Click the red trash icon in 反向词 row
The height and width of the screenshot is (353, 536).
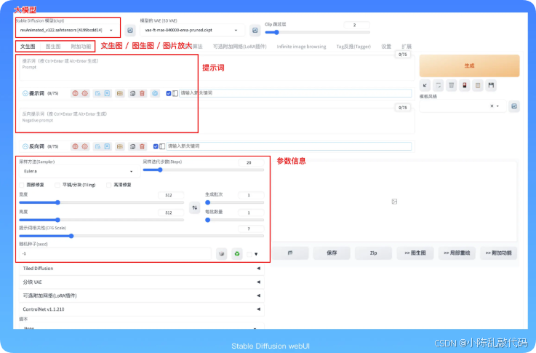click(x=143, y=146)
